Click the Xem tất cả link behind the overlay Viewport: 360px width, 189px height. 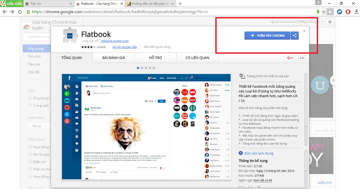(324, 130)
